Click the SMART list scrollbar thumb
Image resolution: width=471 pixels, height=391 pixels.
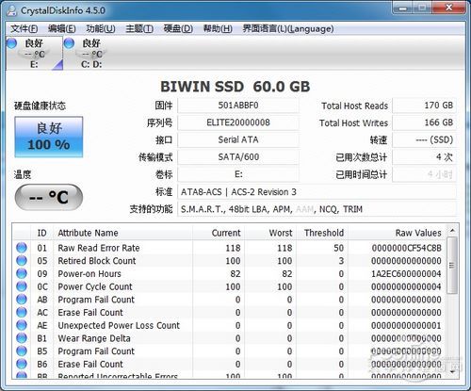coord(452,266)
